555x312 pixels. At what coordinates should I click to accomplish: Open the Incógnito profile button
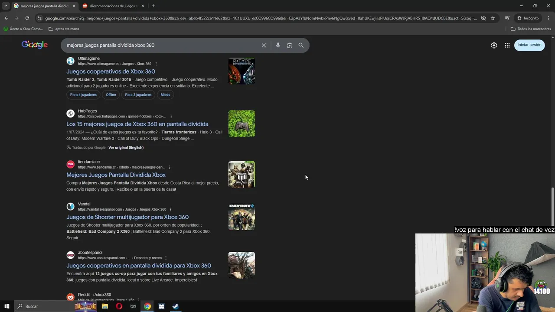coord(528,18)
